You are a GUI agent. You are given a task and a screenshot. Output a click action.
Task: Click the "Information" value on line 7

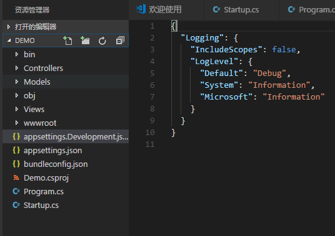click(x=294, y=97)
